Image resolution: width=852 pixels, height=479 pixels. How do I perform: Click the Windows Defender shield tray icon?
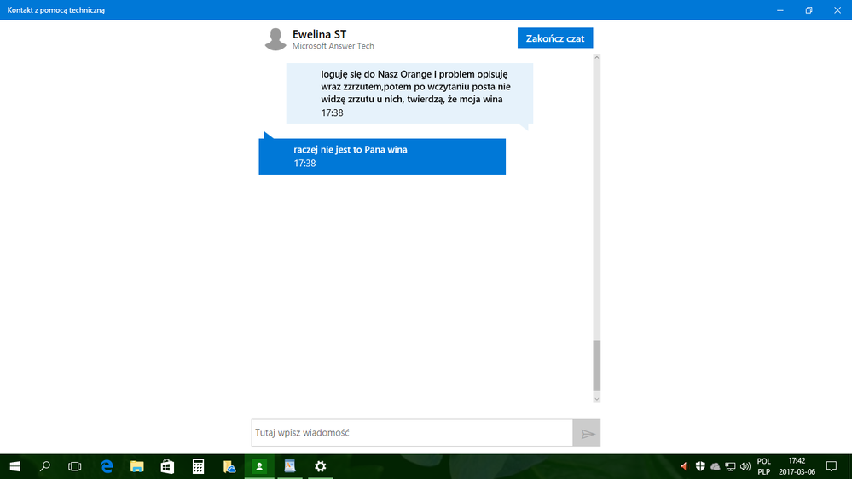click(700, 466)
